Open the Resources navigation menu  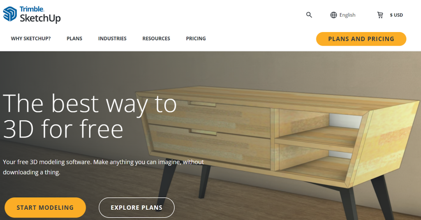[x=156, y=39]
